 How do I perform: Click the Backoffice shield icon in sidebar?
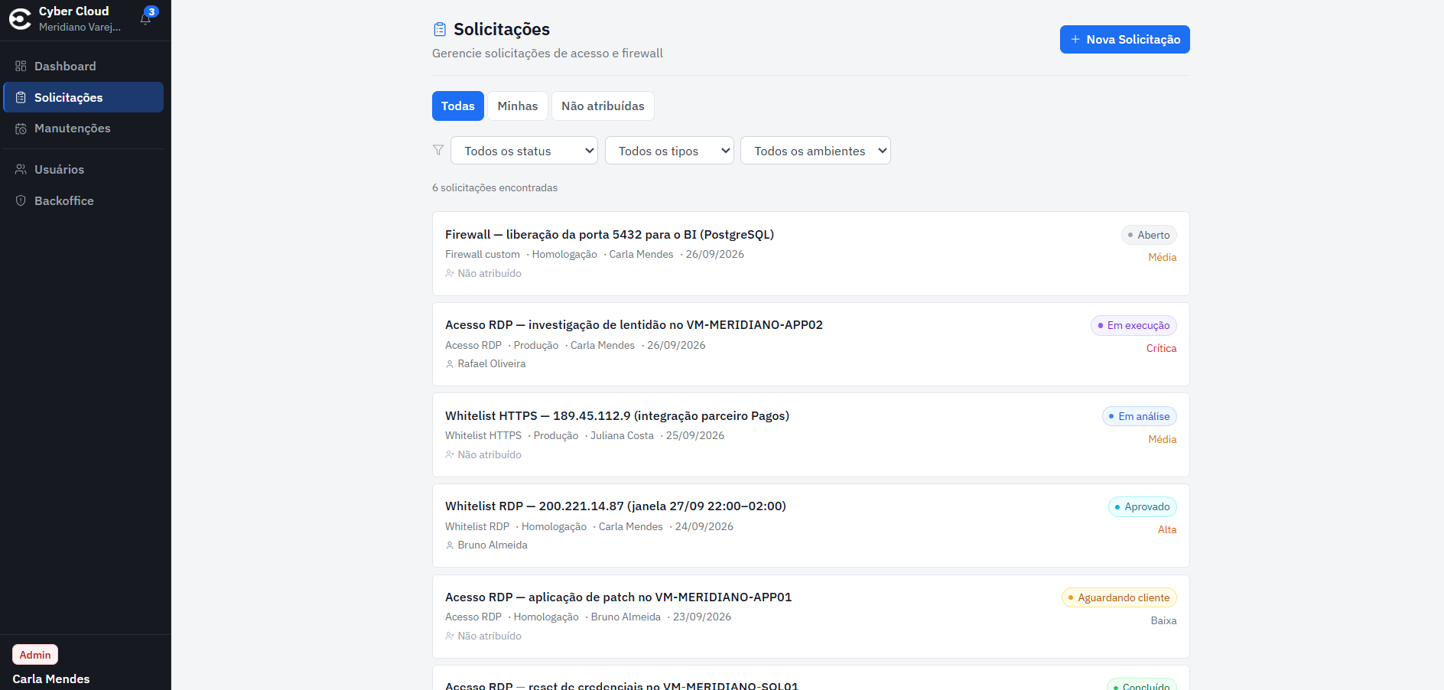coord(21,200)
